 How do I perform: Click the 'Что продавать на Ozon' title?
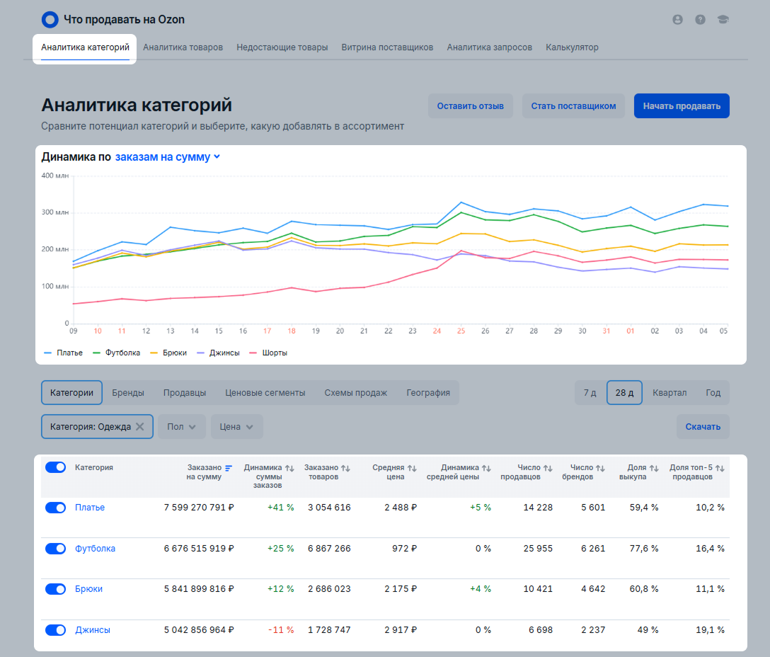point(124,20)
